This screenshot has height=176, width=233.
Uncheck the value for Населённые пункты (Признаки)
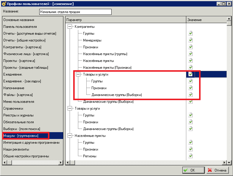(190, 68)
